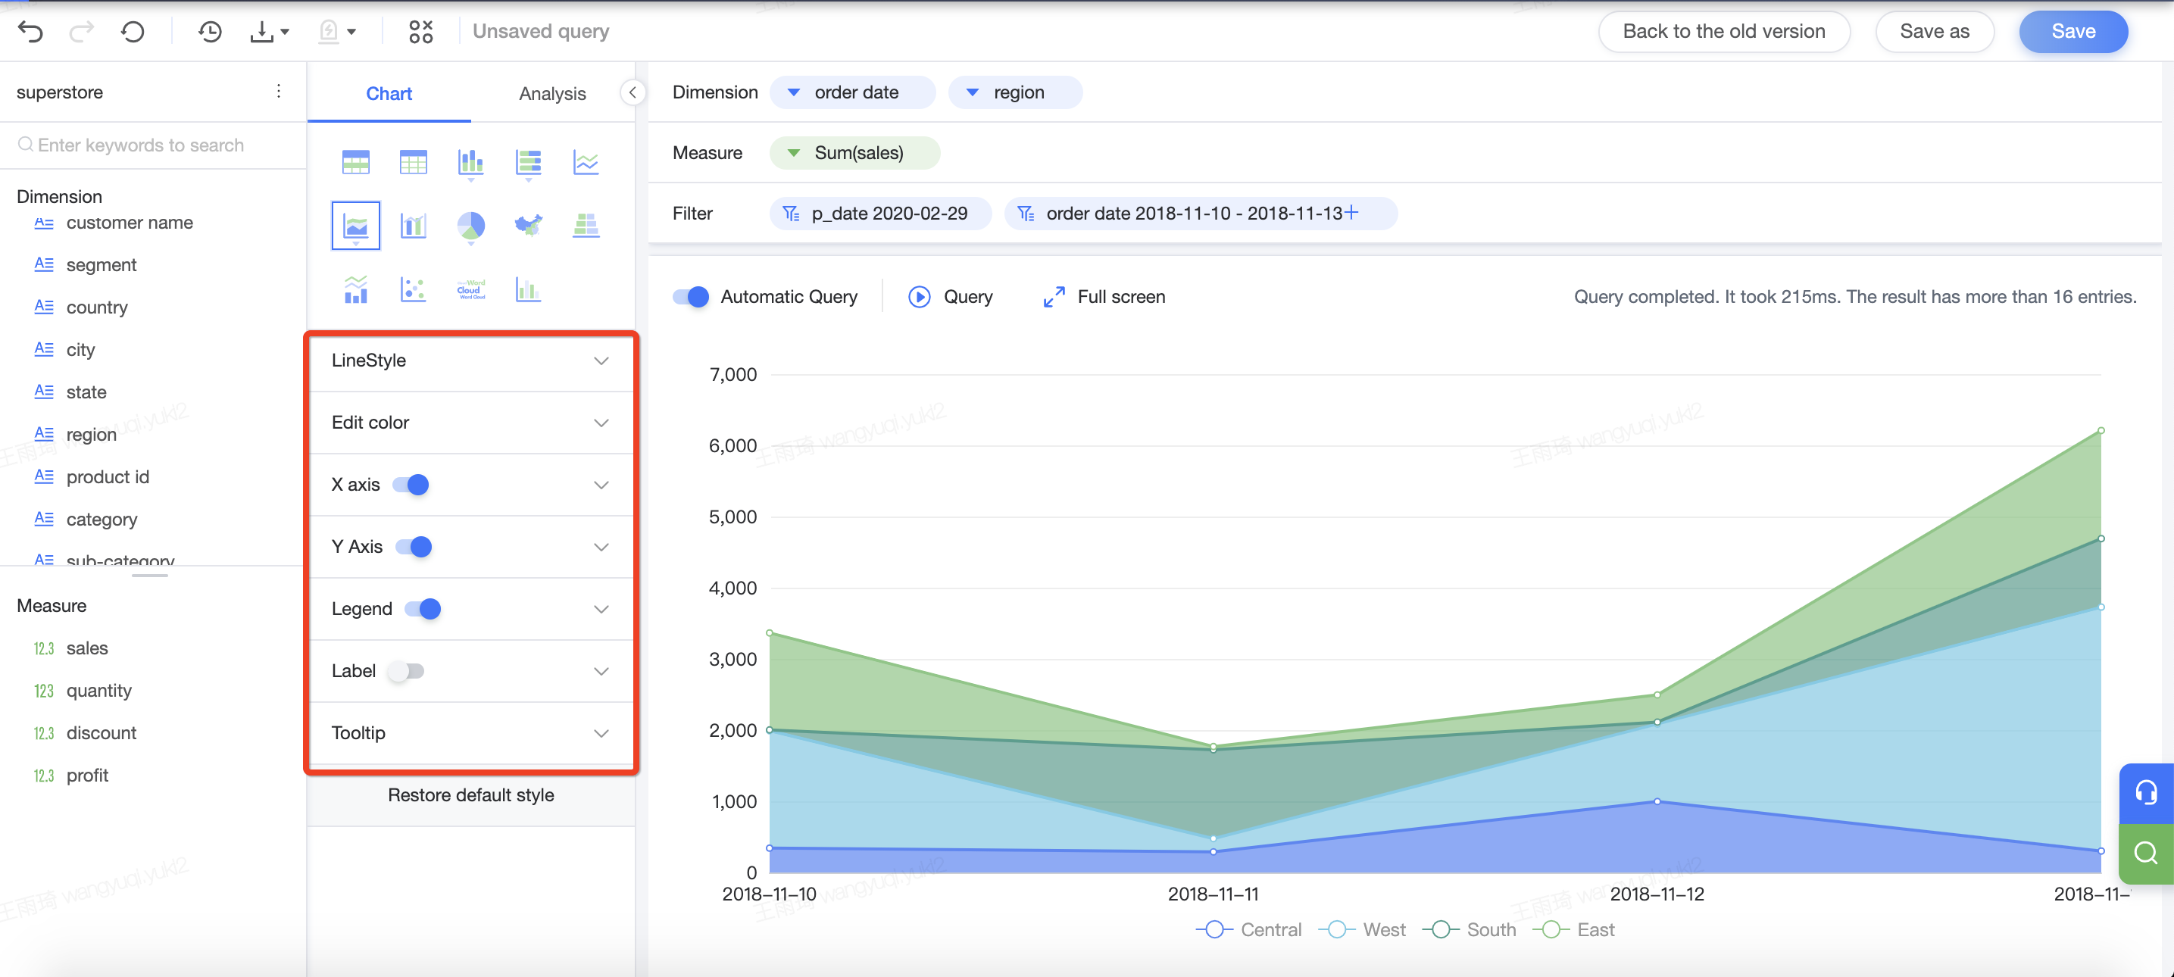2174x977 pixels.
Task: Click the keyword search field
Action: click(152, 145)
